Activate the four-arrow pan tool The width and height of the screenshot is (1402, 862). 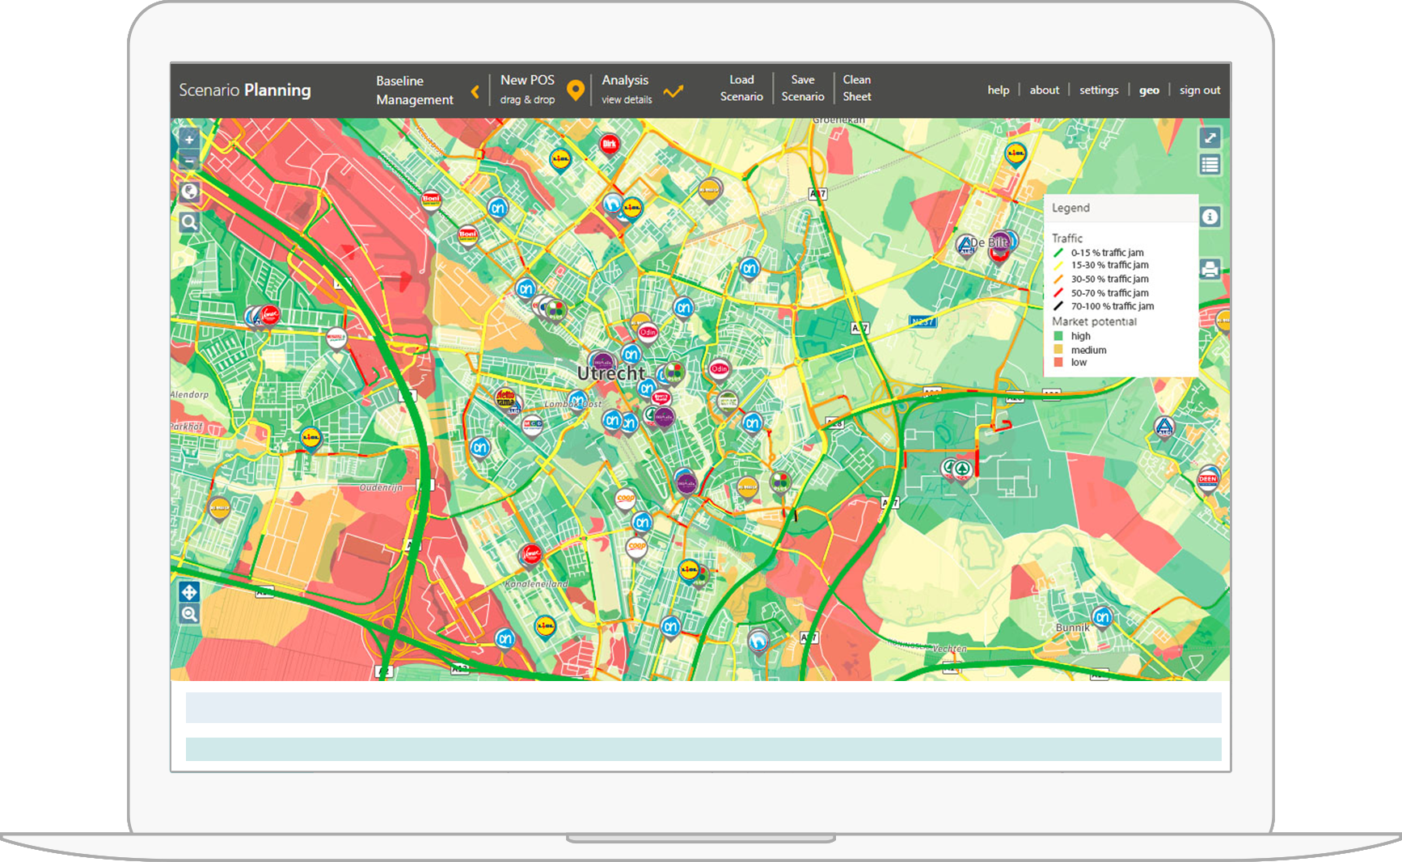pos(188,592)
